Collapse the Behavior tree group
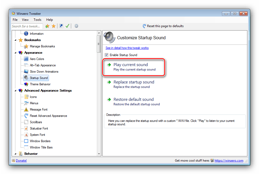The image size is (259, 174). click(x=16, y=154)
